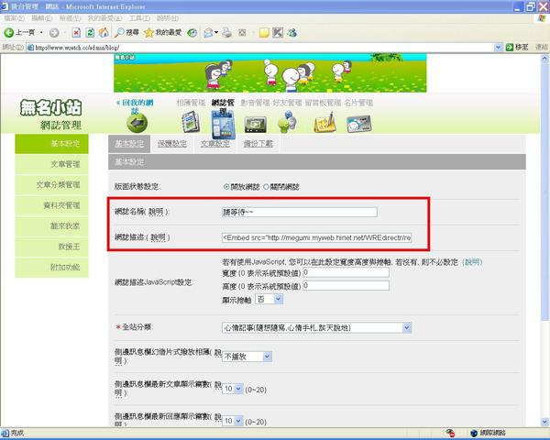
Task: Open 附加功能 in the sidebar
Action: pos(51,268)
